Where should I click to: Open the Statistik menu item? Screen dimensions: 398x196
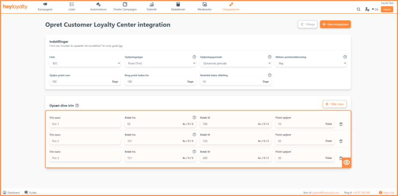coord(152,7)
